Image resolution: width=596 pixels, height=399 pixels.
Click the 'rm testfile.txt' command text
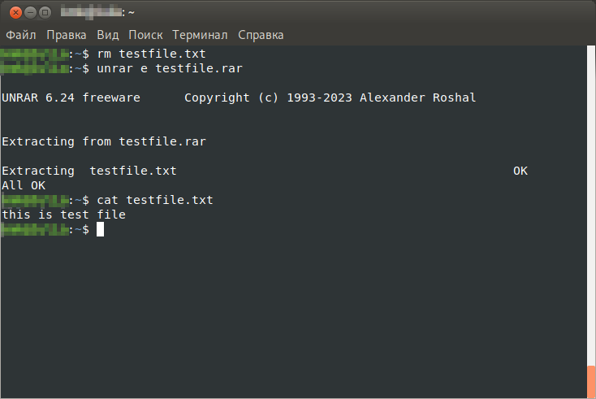[x=151, y=54]
